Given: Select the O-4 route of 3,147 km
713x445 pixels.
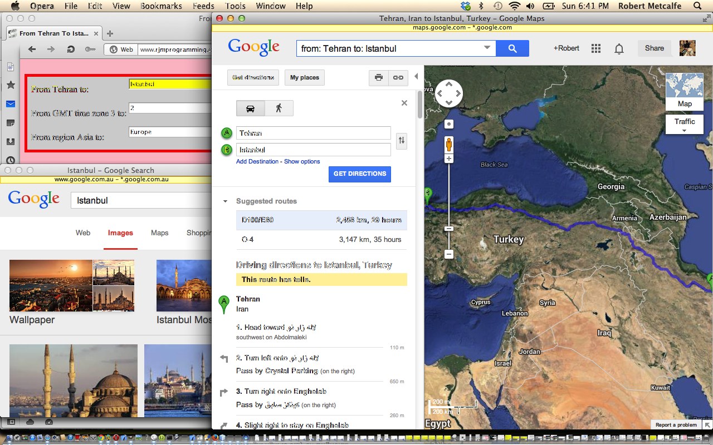Looking at the screenshot, I should (321, 240).
